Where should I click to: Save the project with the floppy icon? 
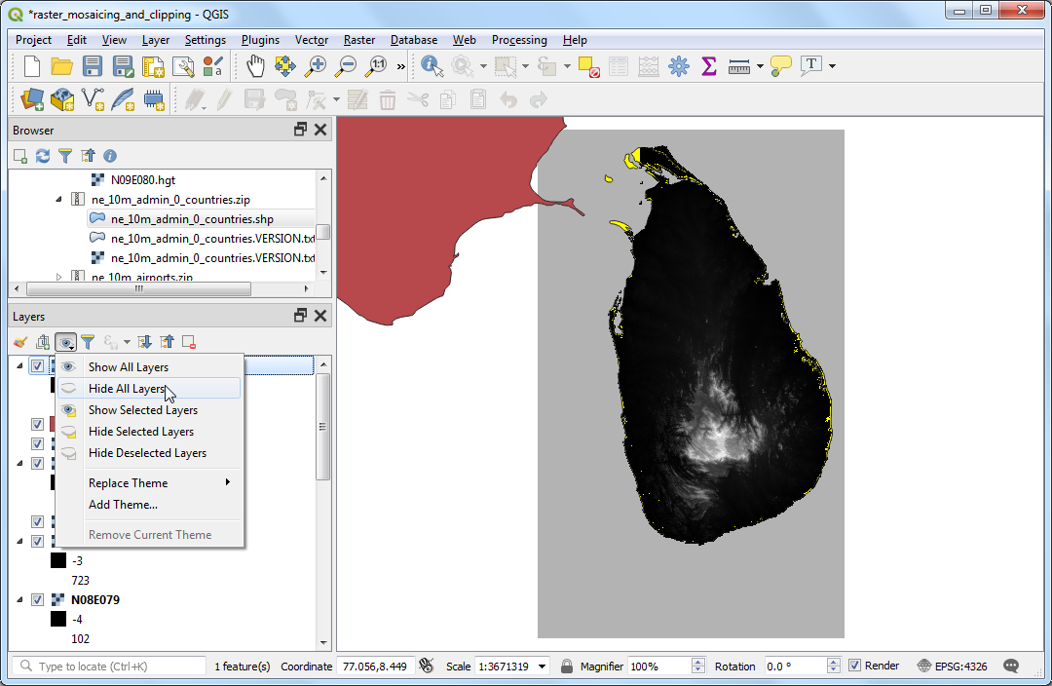92,66
